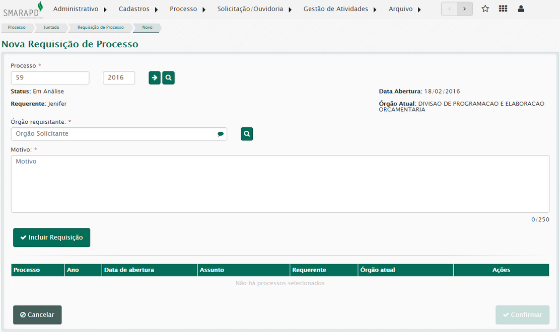Click the process search magnifier icon
Image resolution: width=560 pixels, height=332 pixels.
(x=168, y=78)
